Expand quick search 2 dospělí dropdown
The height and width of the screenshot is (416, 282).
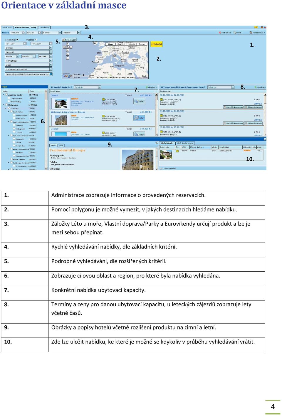(x=79, y=33)
